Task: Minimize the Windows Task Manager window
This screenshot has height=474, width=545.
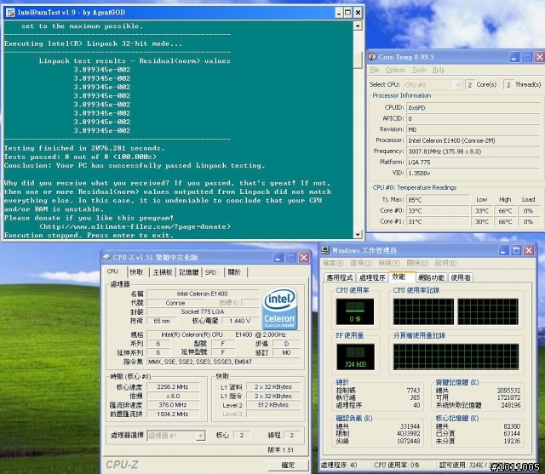Action: 504,250
